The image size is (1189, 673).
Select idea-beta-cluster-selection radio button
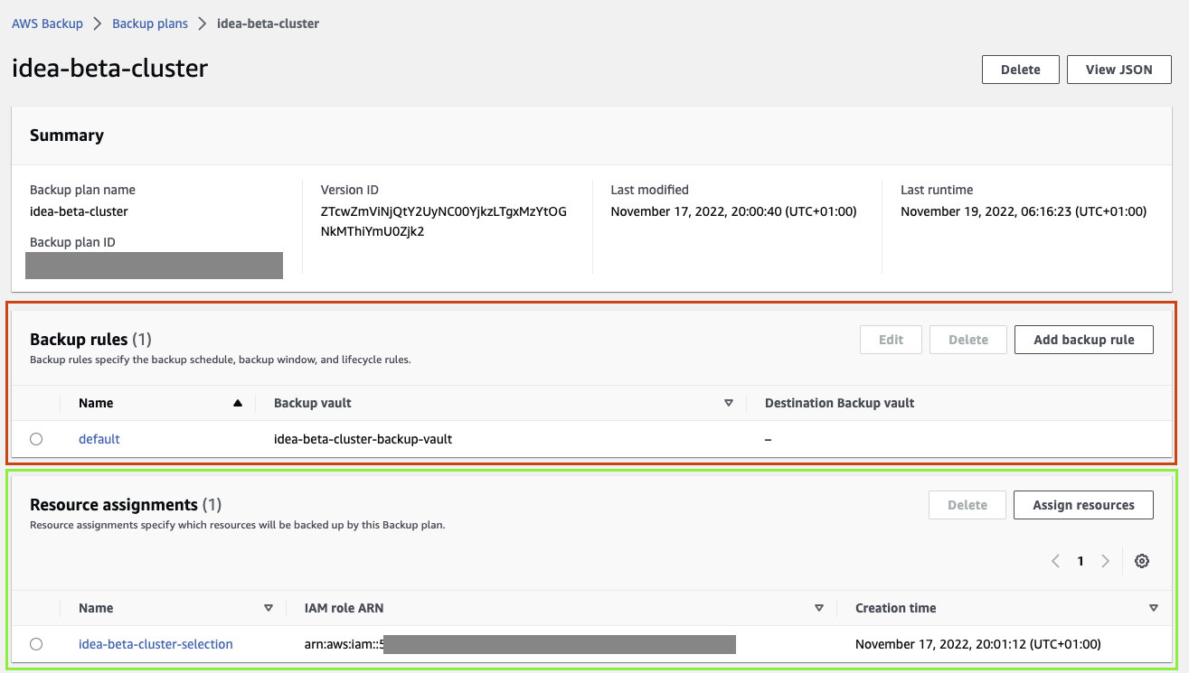pyautogui.click(x=36, y=644)
